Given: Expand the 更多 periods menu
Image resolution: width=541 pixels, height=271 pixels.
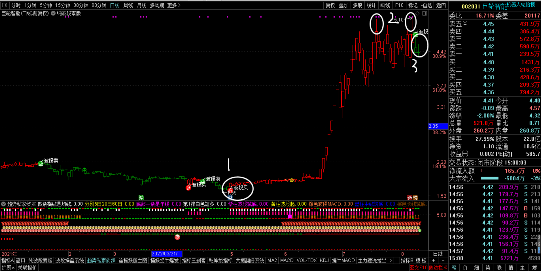Looking at the screenshot, I should point(174,5).
